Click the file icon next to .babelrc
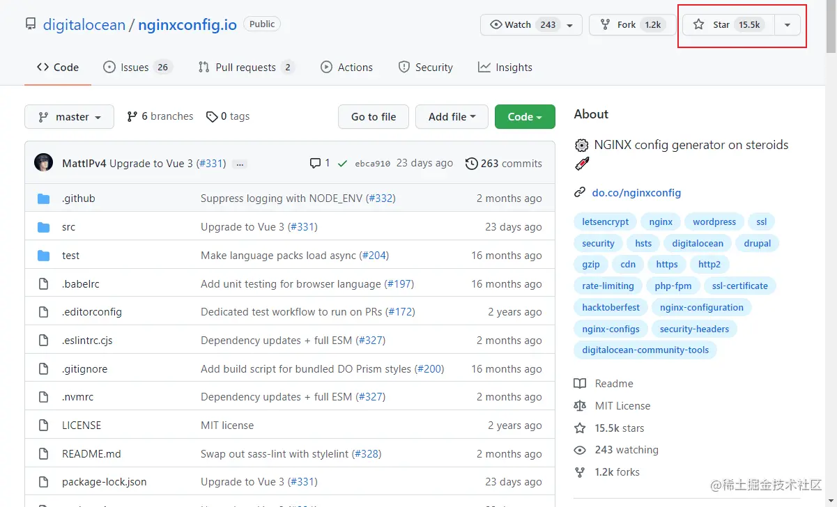The width and height of the screenshot is (837, 507). pyautogui.click(x=43, y=284)
